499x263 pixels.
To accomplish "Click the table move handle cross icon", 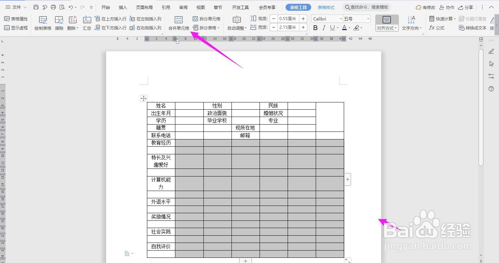I will 143,98.
